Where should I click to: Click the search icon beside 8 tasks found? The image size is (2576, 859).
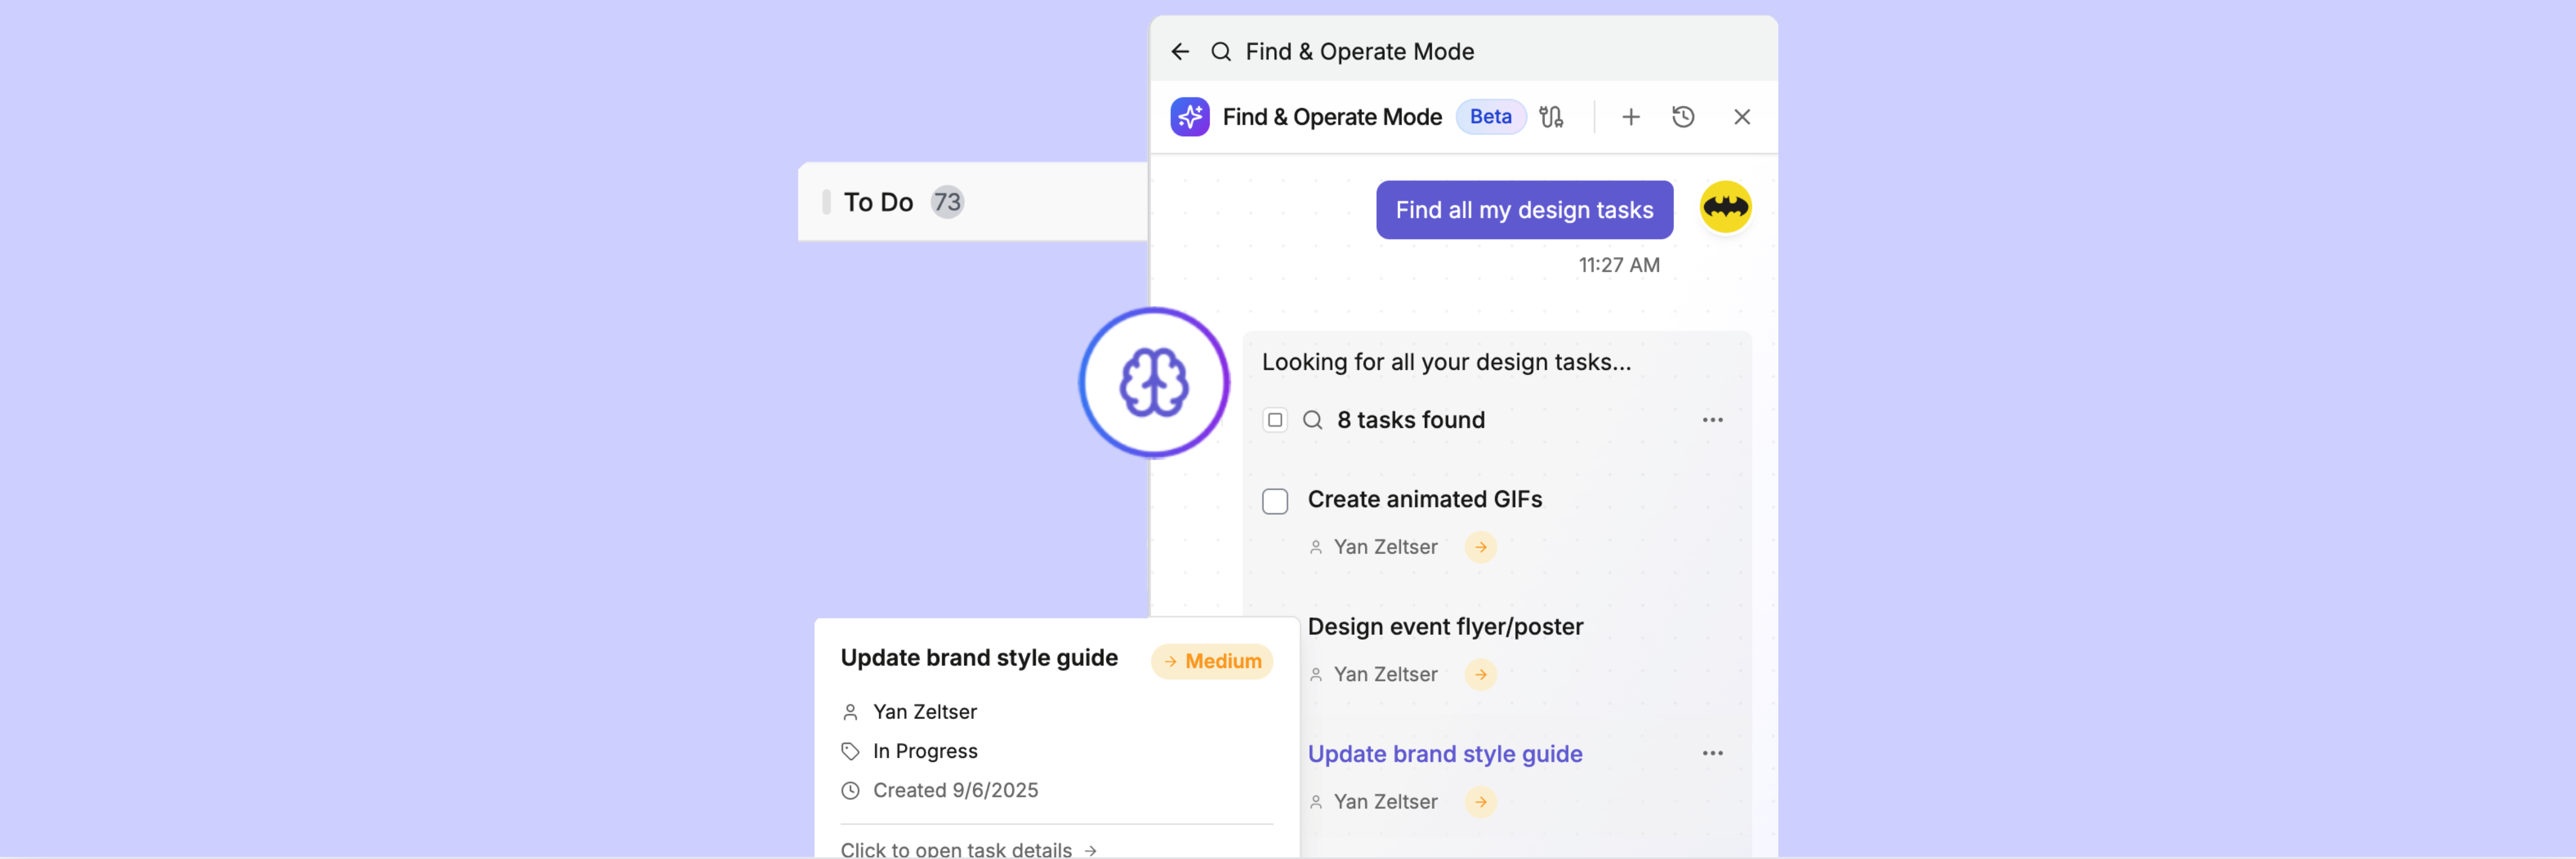(1312, 420)
